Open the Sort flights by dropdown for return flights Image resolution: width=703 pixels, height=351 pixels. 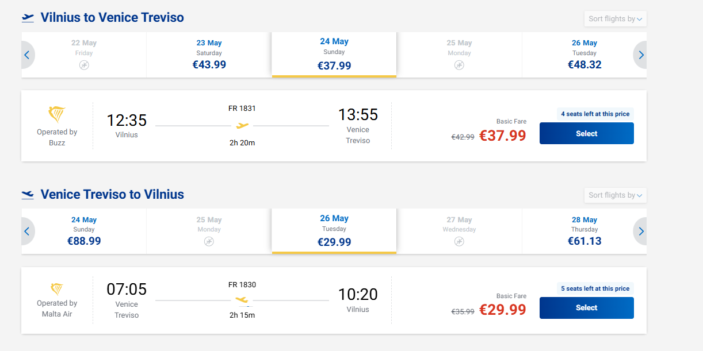pyautogui.click(x=615, y=195)
